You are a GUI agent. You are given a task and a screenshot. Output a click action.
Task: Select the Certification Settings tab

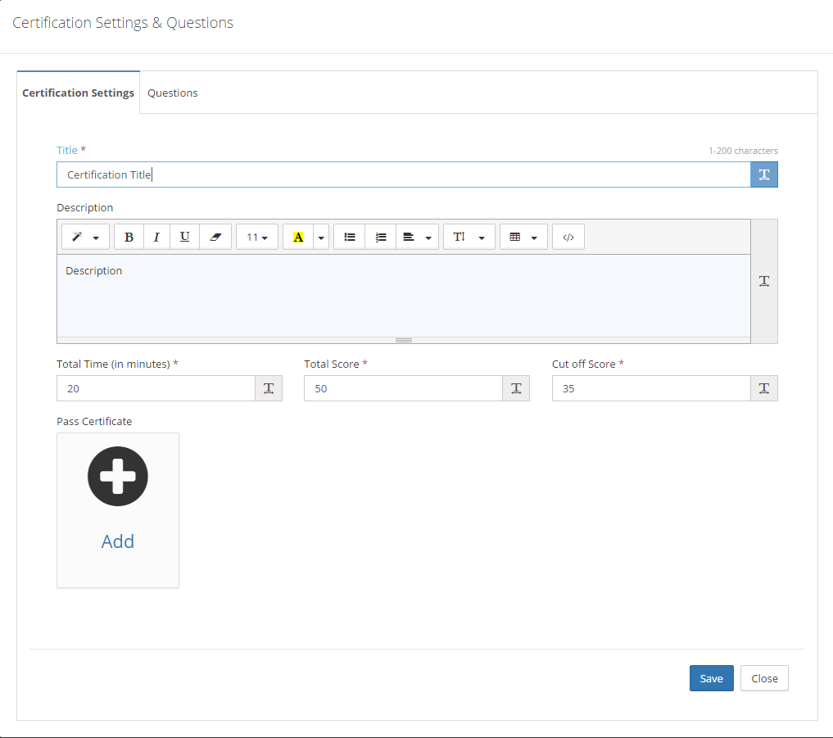[79, 93]
